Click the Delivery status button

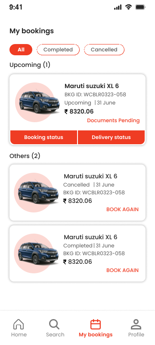pos(112,137)
